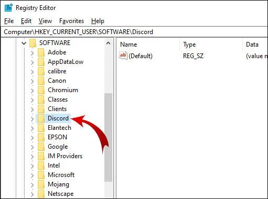Image resolution: width=268 pixels, height=199 pixels.
Task: Select the Chromium key label
Action: (x=63, y=90)
